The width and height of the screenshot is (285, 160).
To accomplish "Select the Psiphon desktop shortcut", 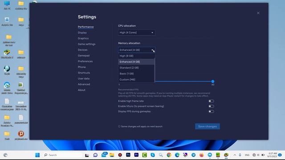I will coord(21,135).
